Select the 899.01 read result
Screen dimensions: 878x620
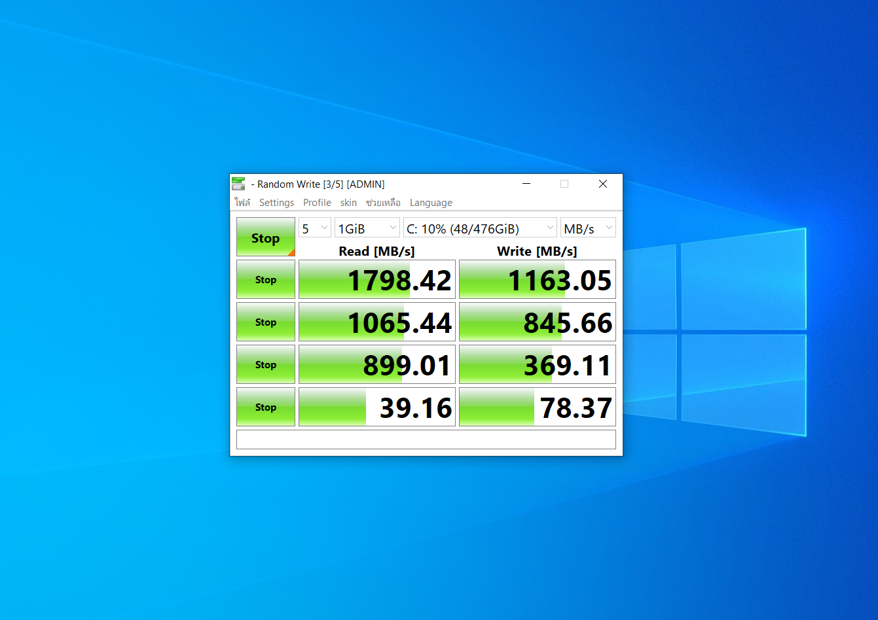377,364
